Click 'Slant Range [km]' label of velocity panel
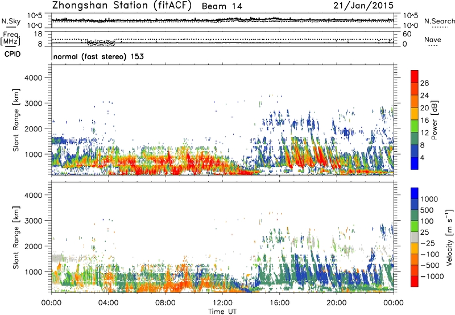The image size is (455, 315). click(x=16, y=237)
